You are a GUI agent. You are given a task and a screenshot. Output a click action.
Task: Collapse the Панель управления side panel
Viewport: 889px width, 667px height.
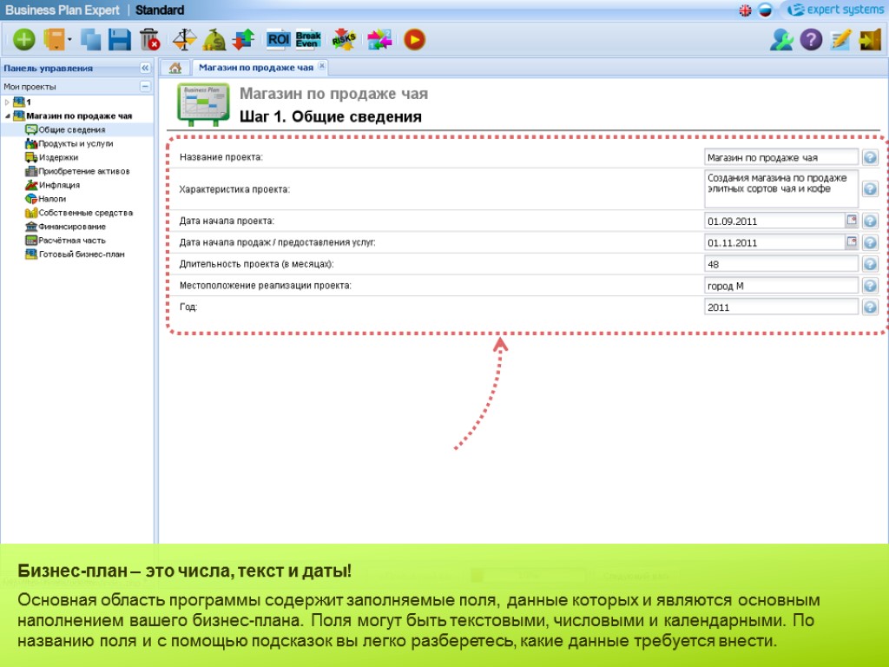pos(145,68)
